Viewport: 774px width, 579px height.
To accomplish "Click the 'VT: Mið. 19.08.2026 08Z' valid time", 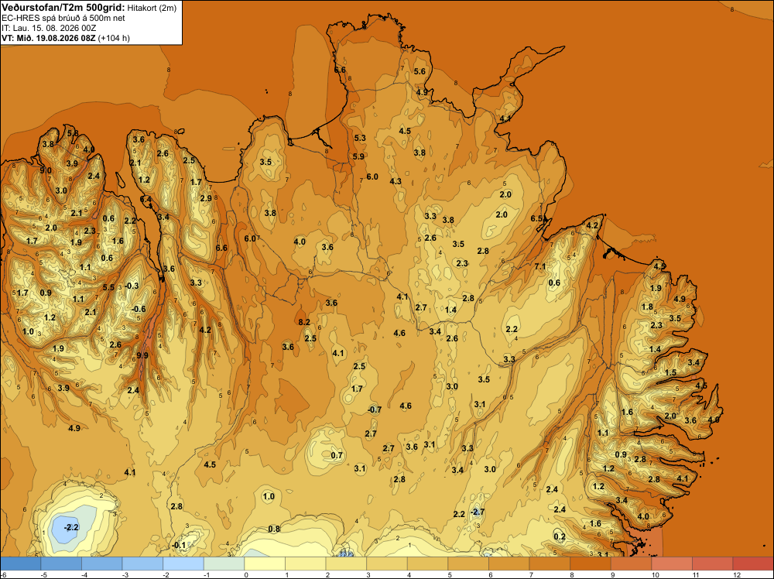I will coord(48,38).
